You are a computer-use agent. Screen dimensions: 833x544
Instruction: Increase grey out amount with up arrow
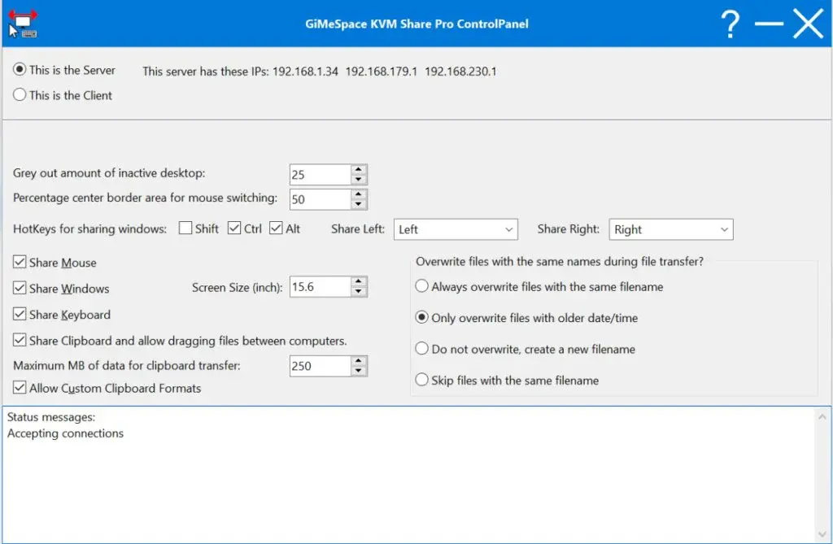pyautogui.click(x=359, y=169)
